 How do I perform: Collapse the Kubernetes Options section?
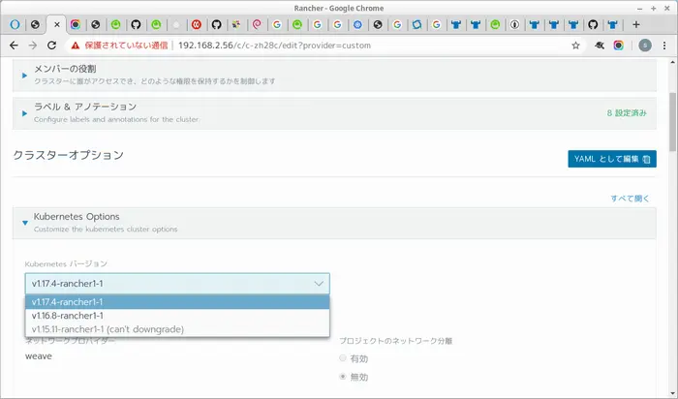click(x=25, y=222)
